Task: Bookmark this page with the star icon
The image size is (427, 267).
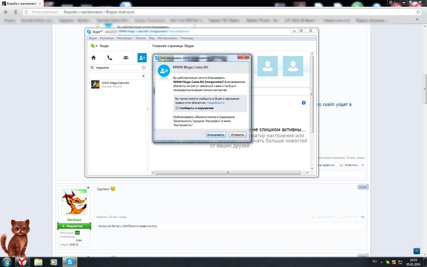Action: click(x=418, y=12)
